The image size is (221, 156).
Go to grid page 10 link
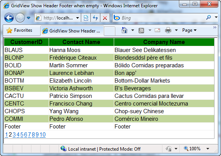coord(43,135)
